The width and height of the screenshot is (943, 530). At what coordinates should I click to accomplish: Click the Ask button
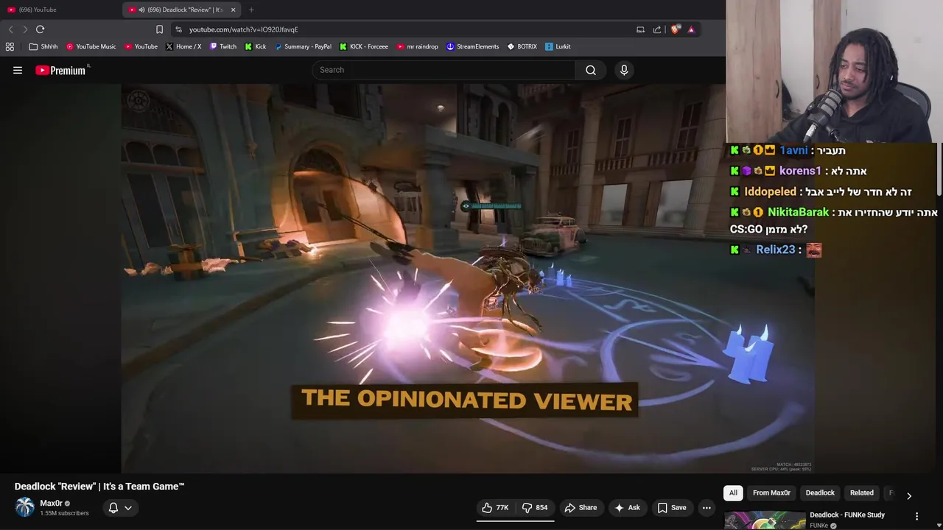(627, 508)
